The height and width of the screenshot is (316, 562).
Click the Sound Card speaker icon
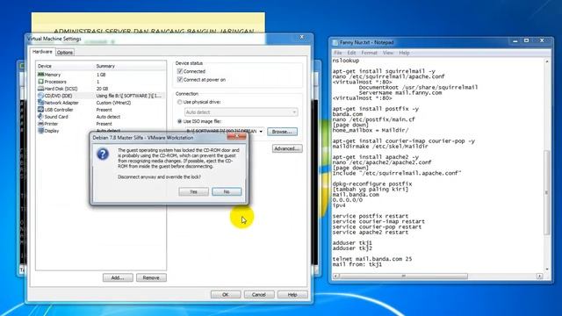41,117
